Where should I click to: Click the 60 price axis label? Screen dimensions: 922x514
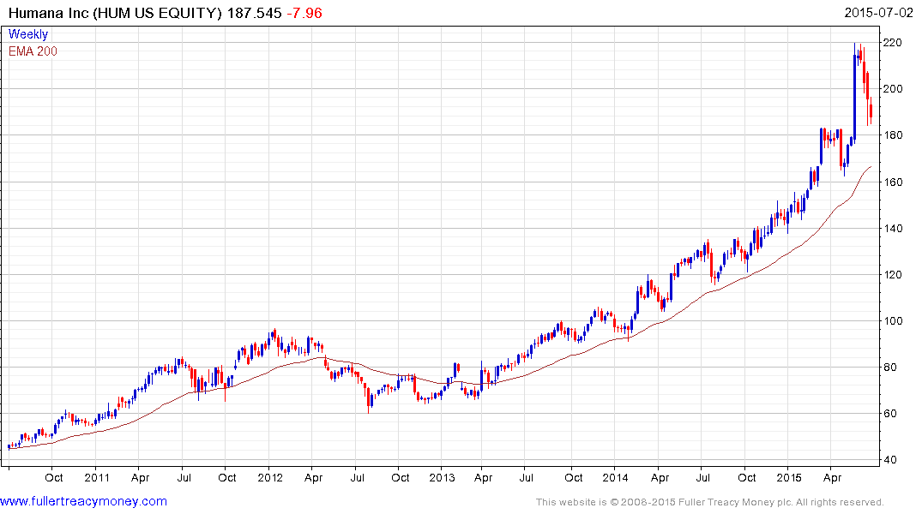[x=890, y=414]
